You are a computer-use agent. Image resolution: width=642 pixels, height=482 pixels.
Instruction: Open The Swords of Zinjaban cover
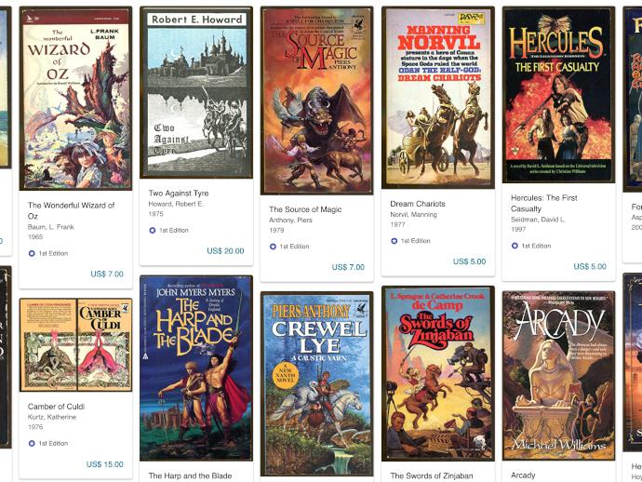coord(438,373)
